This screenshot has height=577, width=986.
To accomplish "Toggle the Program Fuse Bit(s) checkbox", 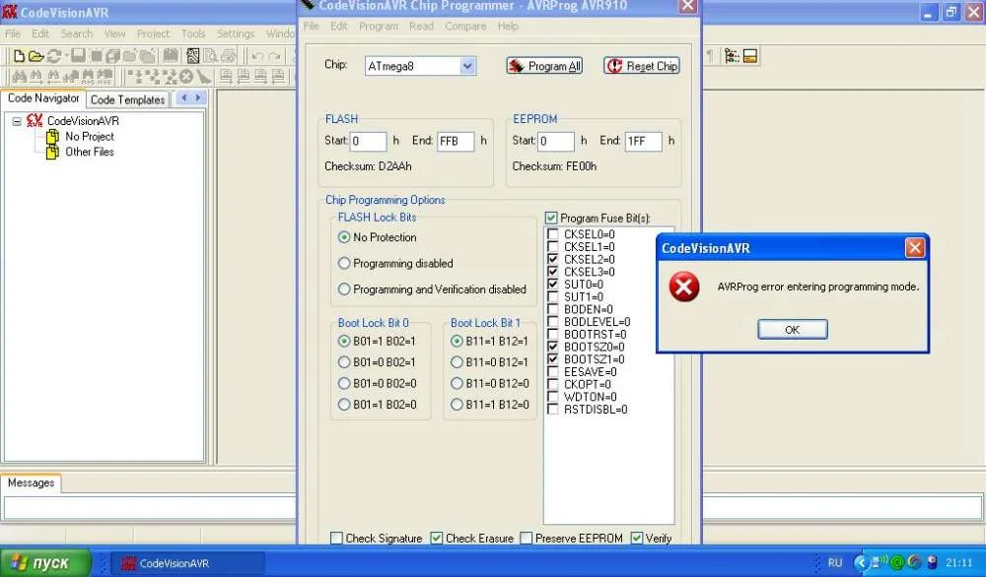I will (x=551, y=218).
